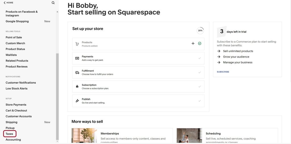Open the Scheduling card title
This screenshot has width=291, height=144.
click(213, 134)
